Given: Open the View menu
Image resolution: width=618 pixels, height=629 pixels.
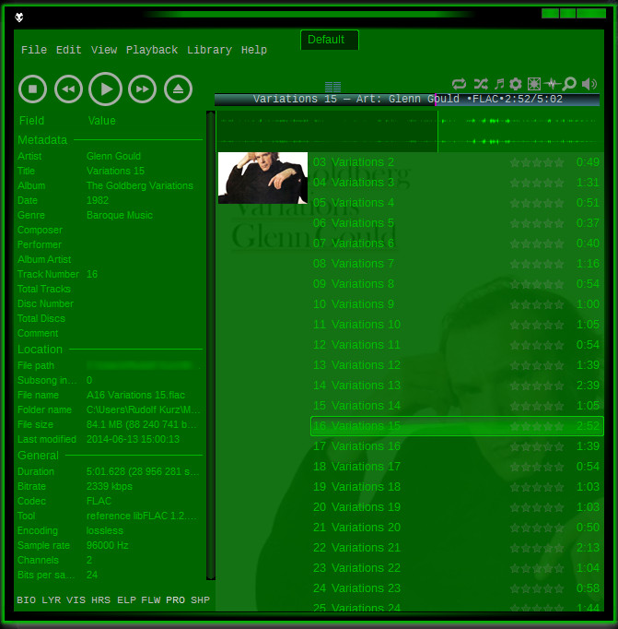Looking at the screenshot, I should (x=104, y=50).
